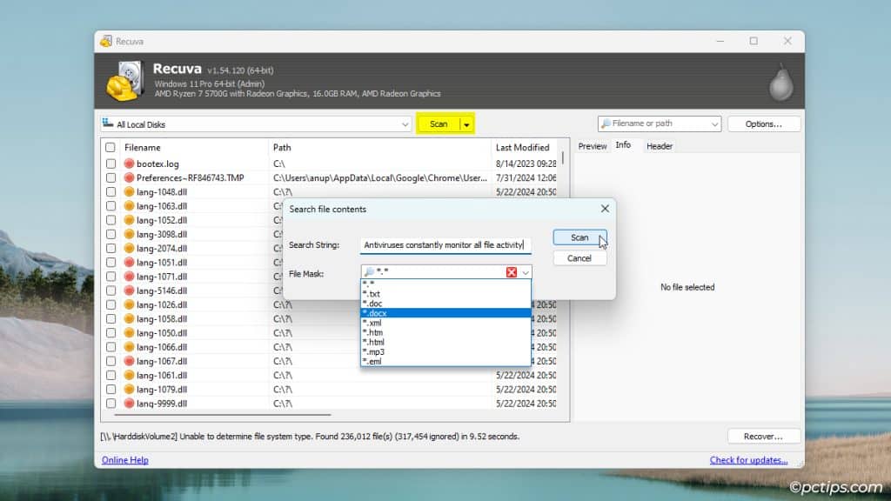This screenshot has width=891, height=501.
Task: Close the Search file contents dialog
Action: [x=605, y=209]
